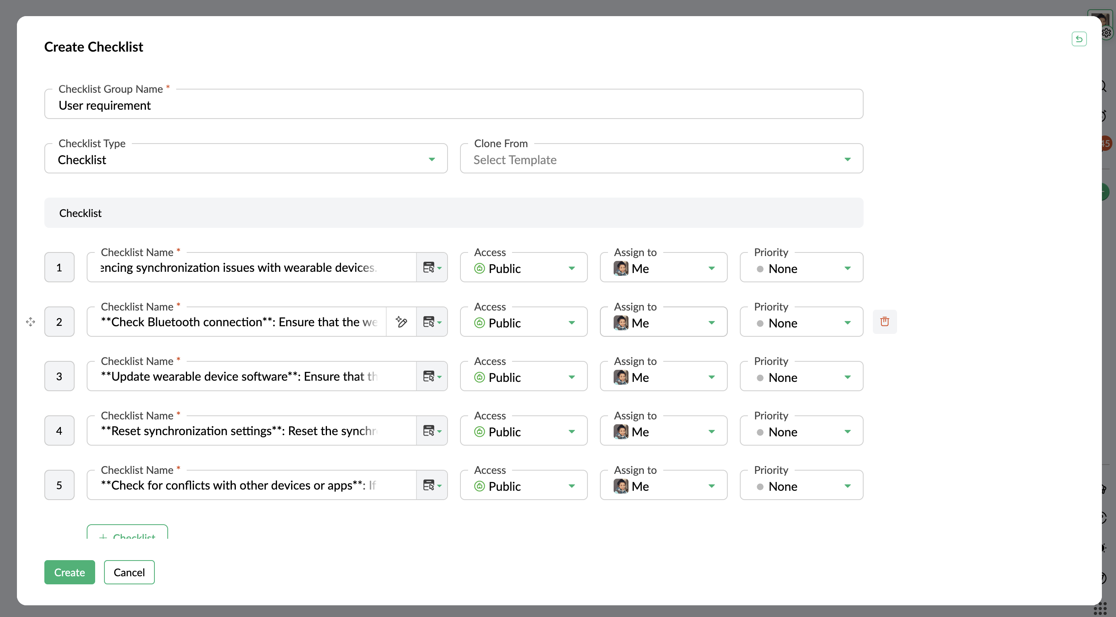Click the Cancel button
1116x617 pixels.
pyautogui.click(x=129, y=572)
